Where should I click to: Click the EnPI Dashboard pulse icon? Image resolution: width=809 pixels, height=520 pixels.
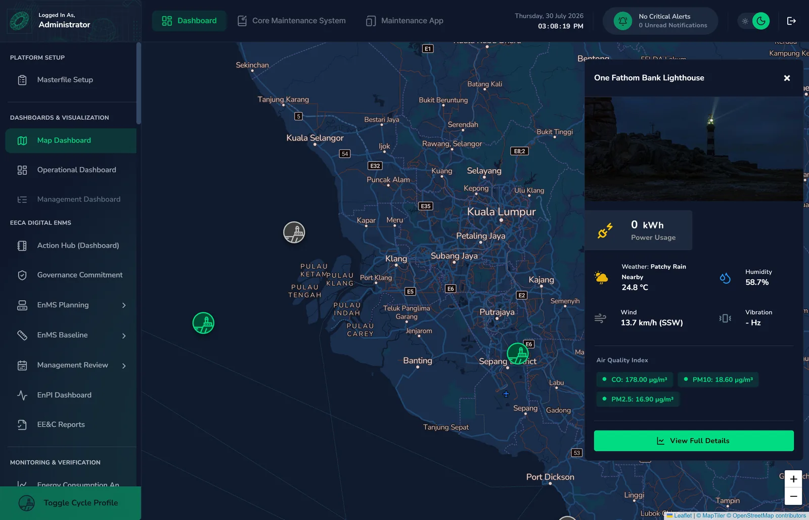click(22, 395)
